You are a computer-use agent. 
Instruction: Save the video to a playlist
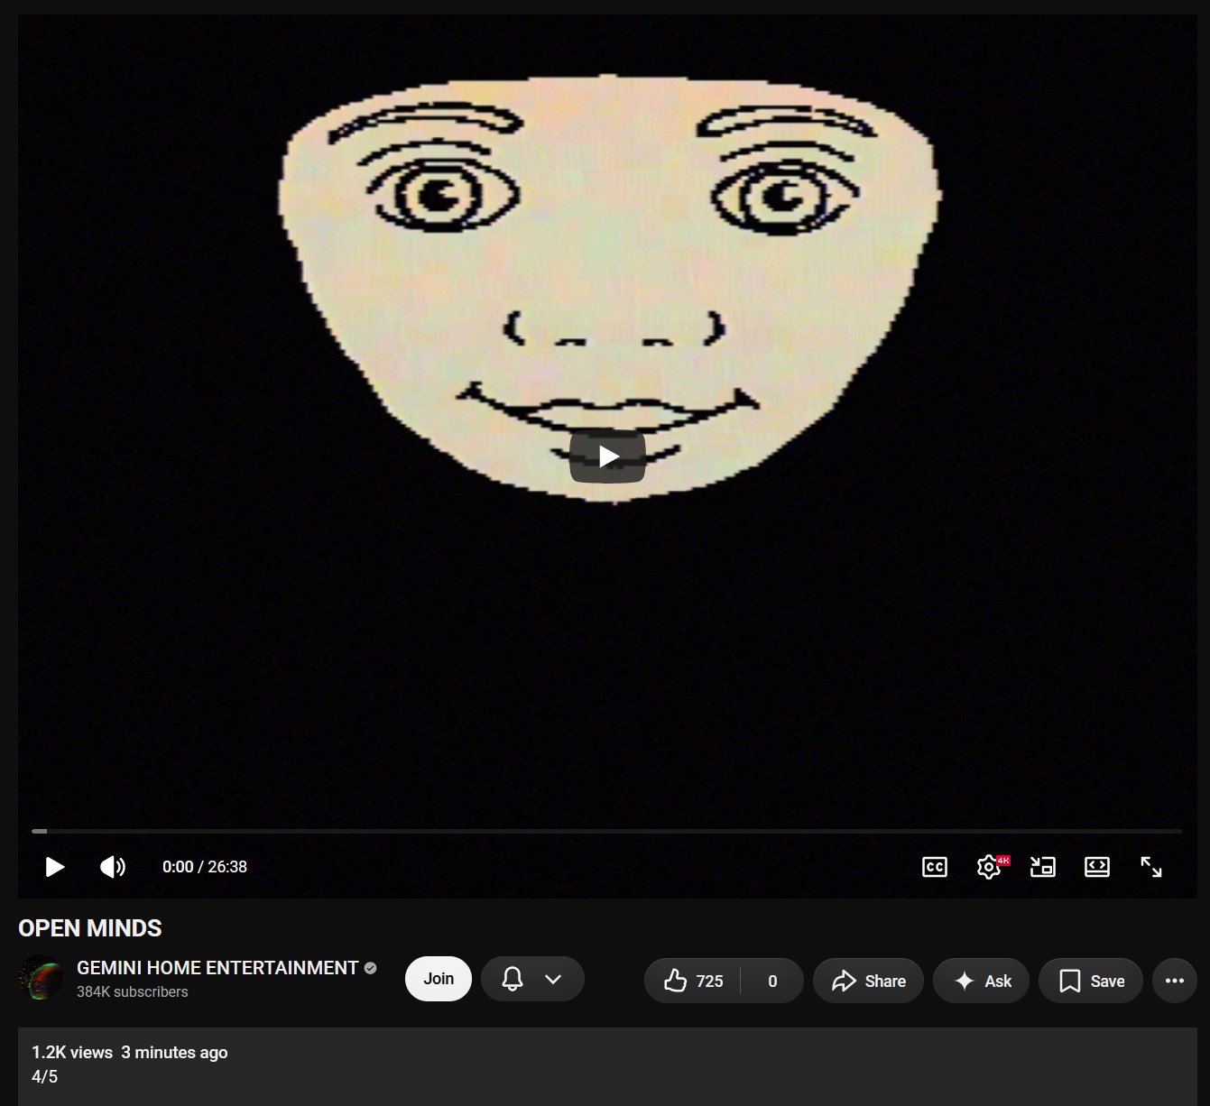coord(1091,981)
